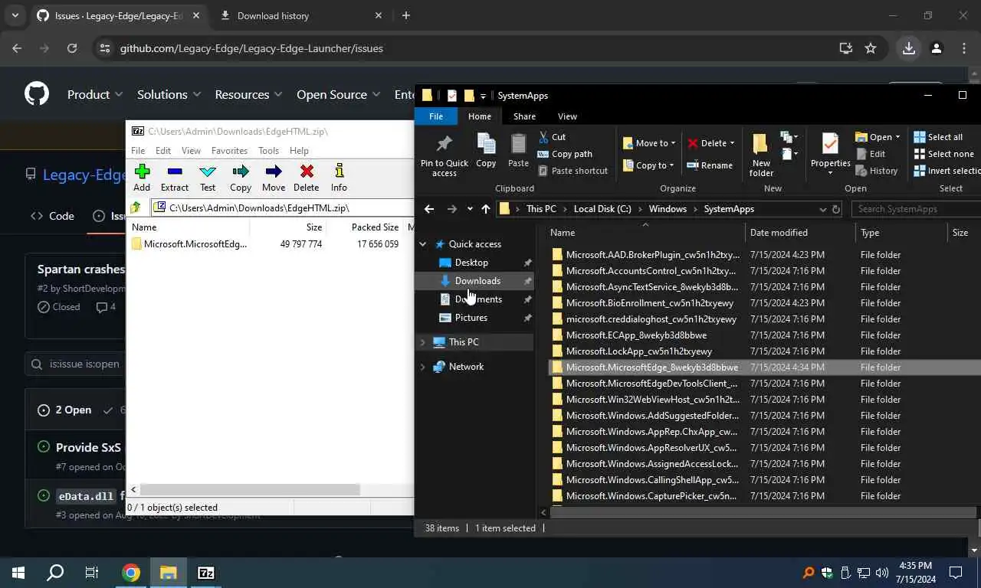This screenshot has height=588, width=981.
Task: Click Pin to Quick access in ribbon
Action: click(x=445, y=155)
